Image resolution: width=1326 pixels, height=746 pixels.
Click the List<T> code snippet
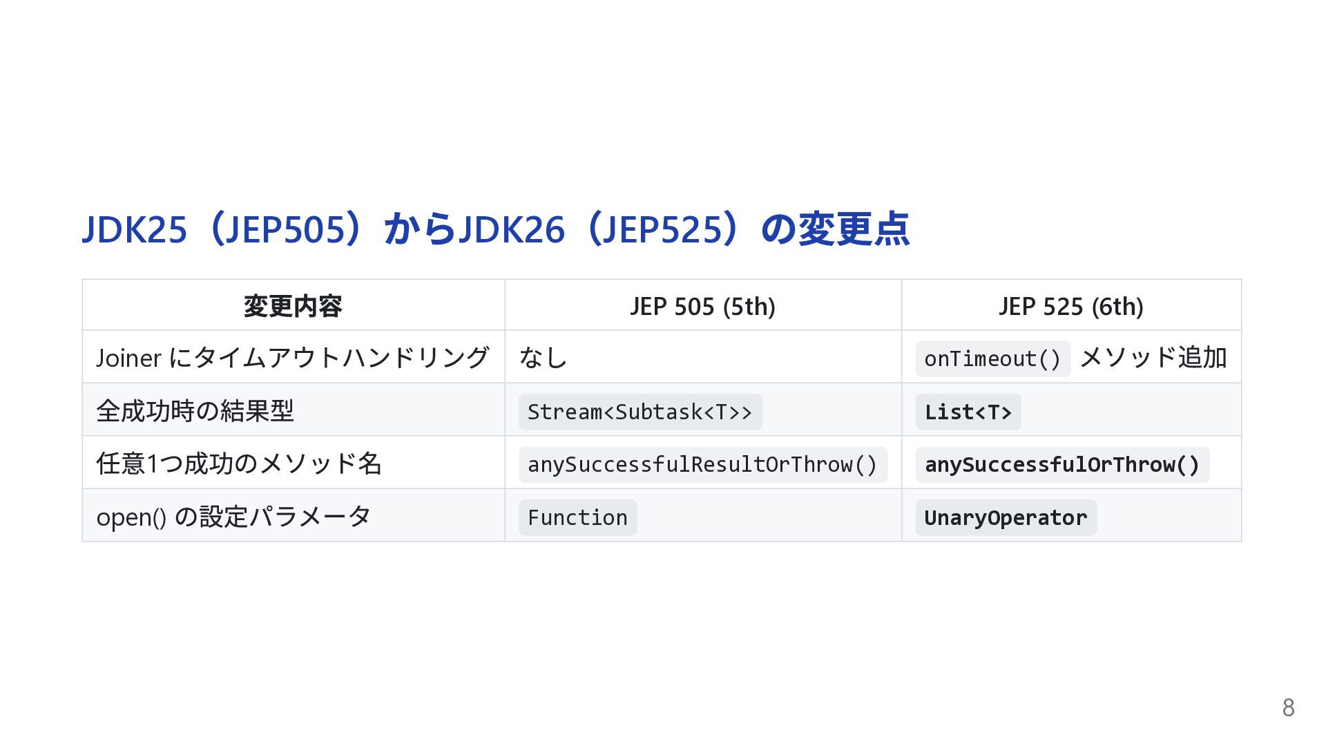coord(968,412)
